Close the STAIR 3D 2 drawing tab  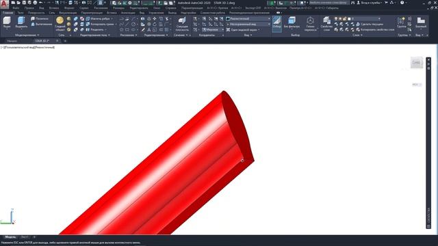click(57, 41)
